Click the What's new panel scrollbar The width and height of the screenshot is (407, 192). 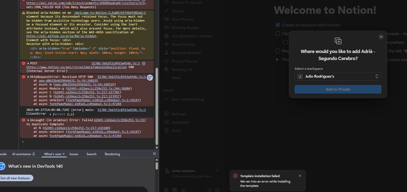(x=156, y=166)
